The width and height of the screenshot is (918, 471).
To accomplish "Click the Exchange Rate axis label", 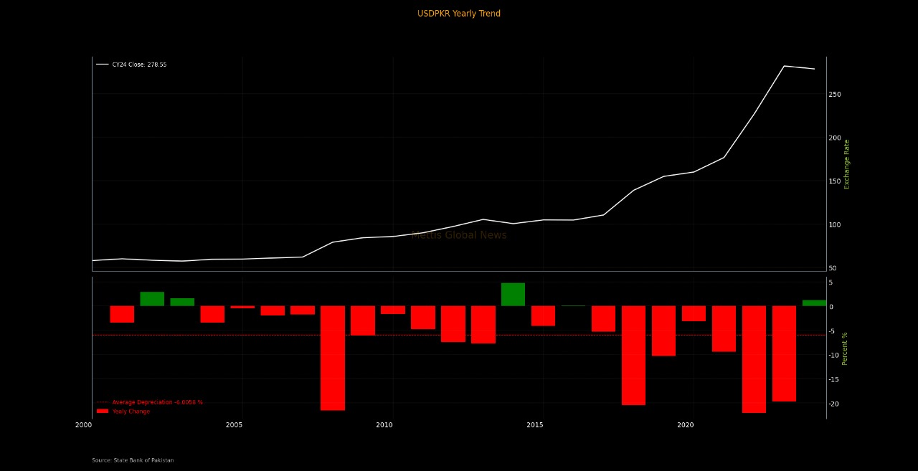I will [x=847, y=163].
